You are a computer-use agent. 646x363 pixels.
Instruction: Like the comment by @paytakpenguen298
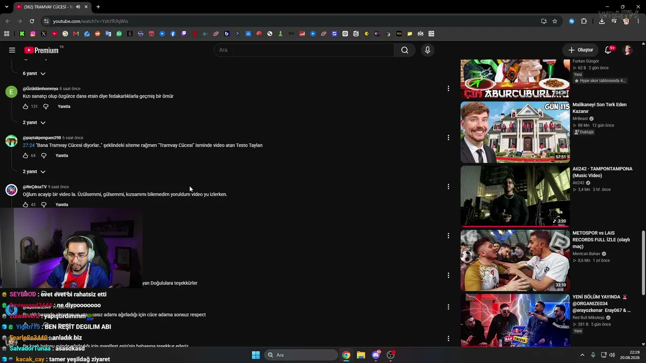[25, 155]
